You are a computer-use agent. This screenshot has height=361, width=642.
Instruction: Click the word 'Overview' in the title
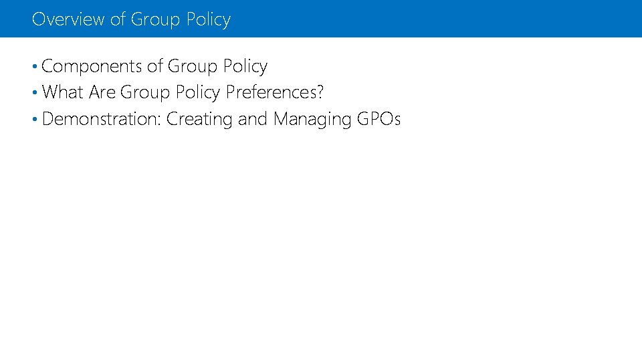[68, 19]
